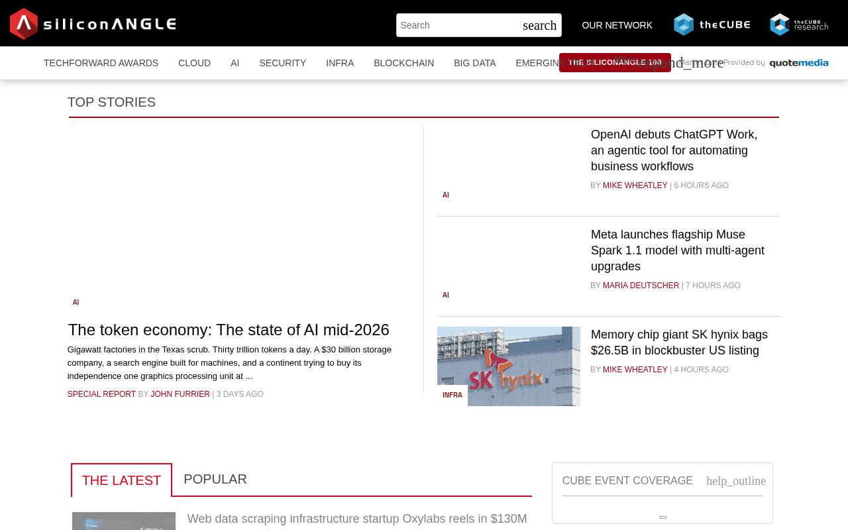
Task: Click the search button icon
Action: (x=539, y=25)
